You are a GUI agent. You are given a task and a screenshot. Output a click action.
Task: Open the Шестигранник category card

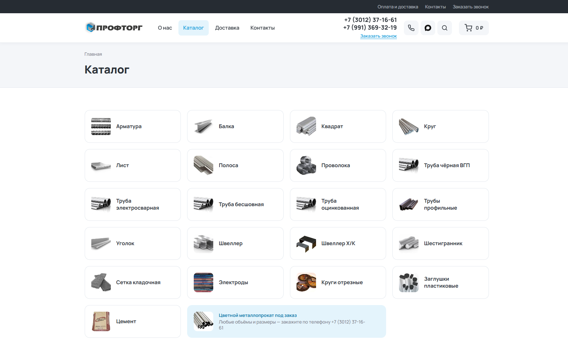point(440,243)
